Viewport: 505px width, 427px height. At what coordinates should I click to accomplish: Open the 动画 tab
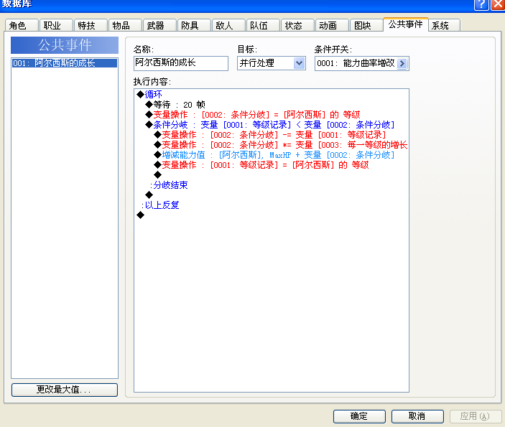(x=332, y=25)
